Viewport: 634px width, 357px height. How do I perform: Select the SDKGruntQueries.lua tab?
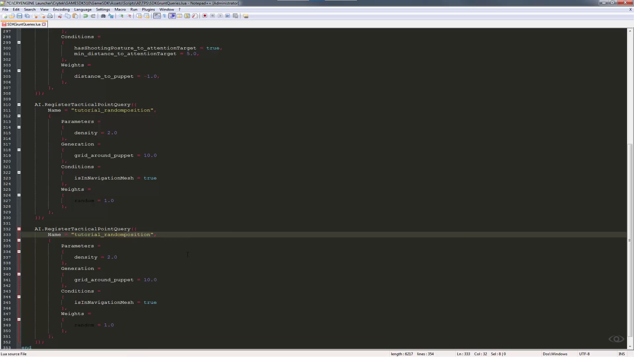click(x=23, y=24)
